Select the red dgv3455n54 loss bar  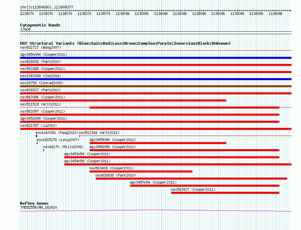click(x=158, y=143)
